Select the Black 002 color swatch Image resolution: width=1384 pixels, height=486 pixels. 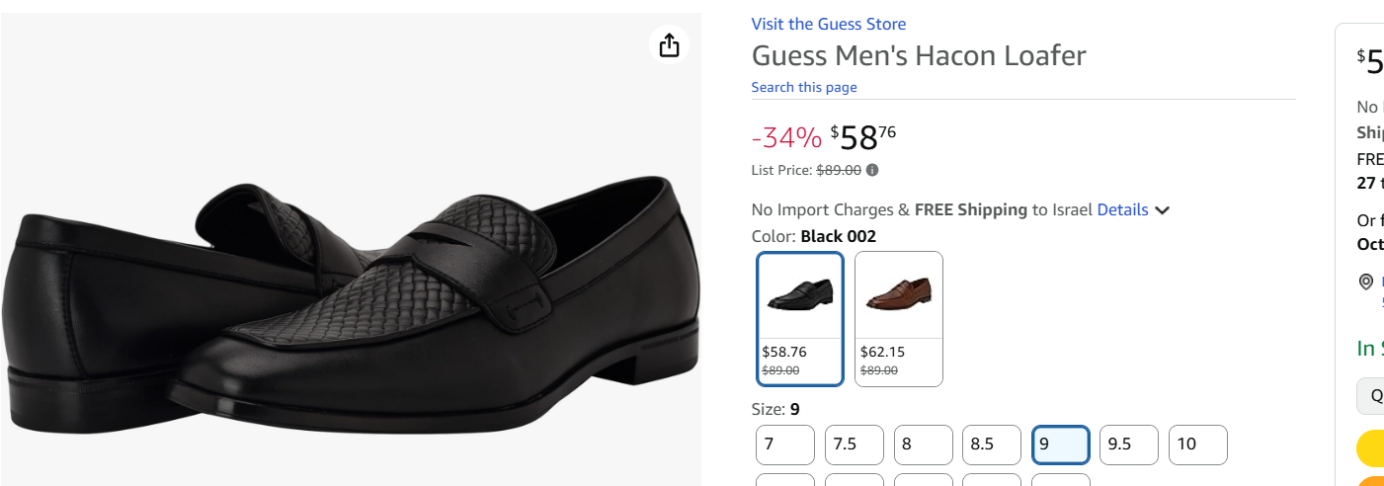point(800,318)
